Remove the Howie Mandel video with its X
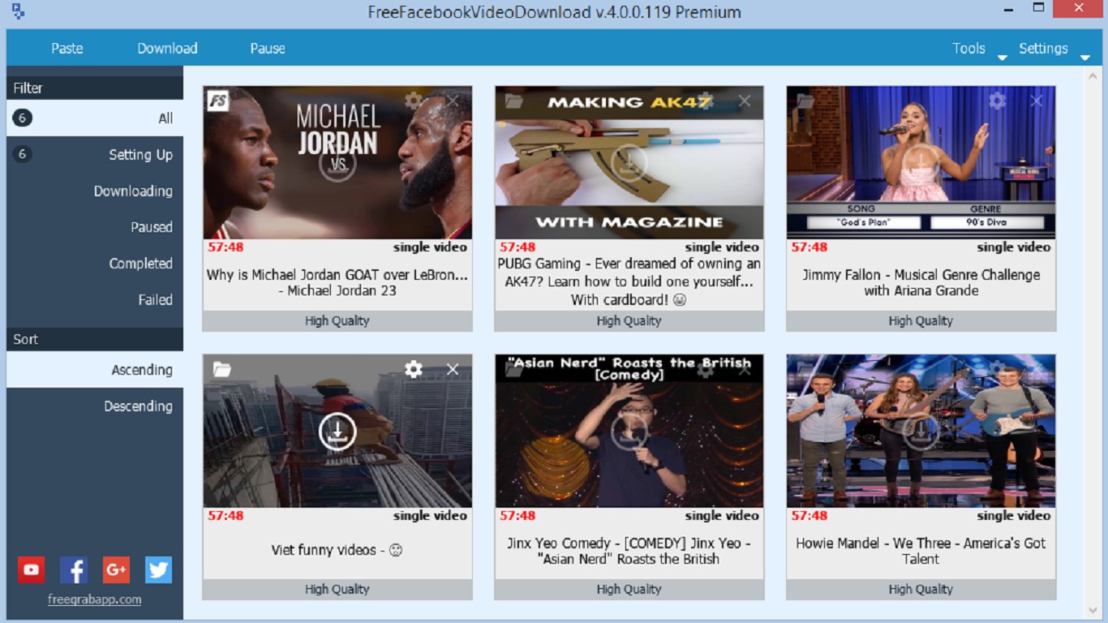Image resolution: width=1108 pixels, height=623 pixels. (x=1037, y=369)
